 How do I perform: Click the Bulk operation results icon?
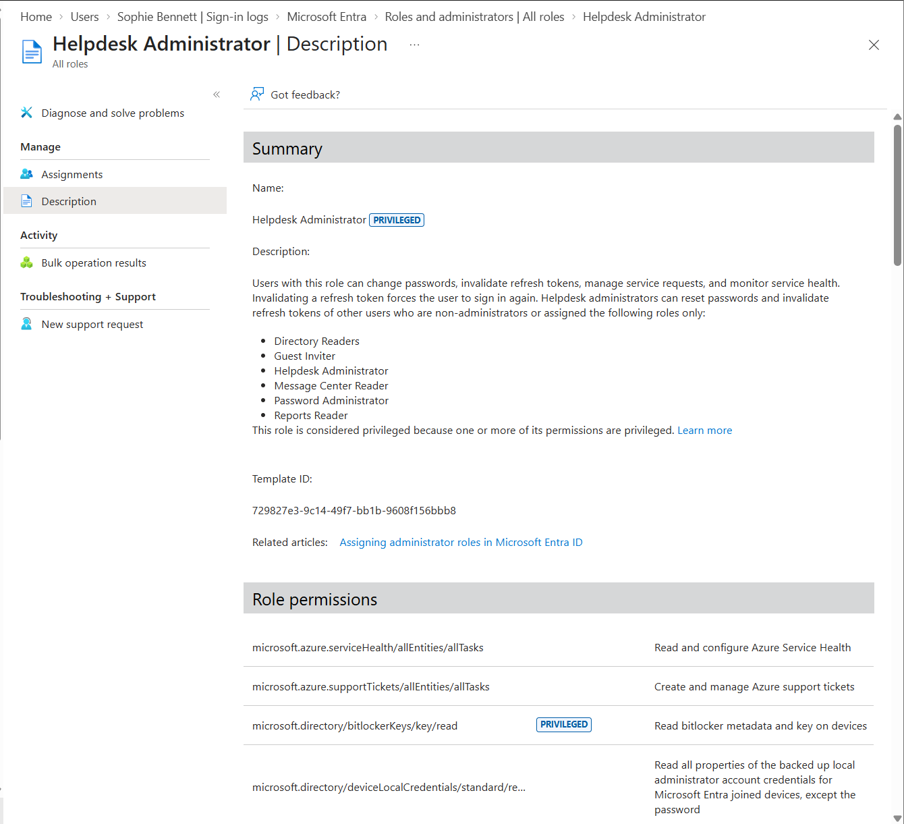click(x=26, y=263)
